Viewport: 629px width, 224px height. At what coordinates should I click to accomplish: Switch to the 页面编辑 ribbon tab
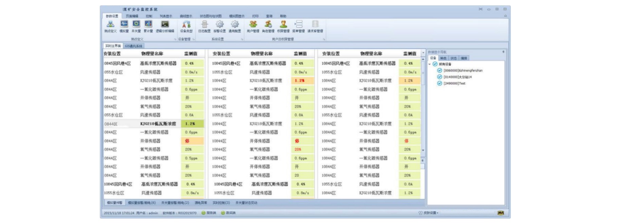[x=132, y=16]
